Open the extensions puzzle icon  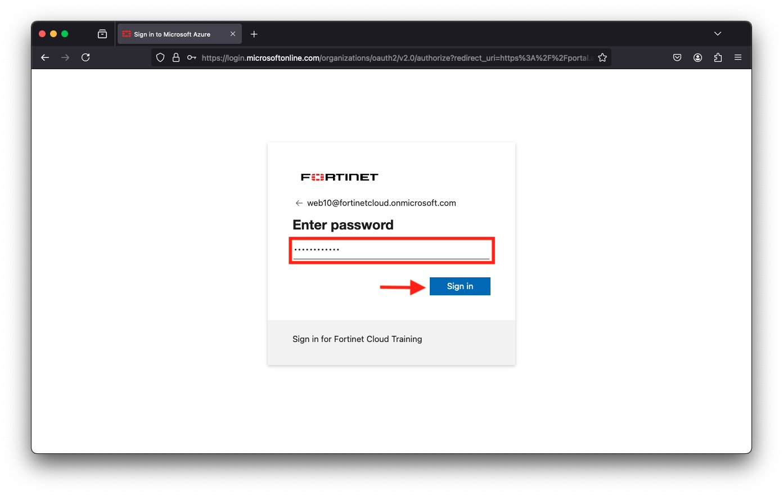[718, 57]
